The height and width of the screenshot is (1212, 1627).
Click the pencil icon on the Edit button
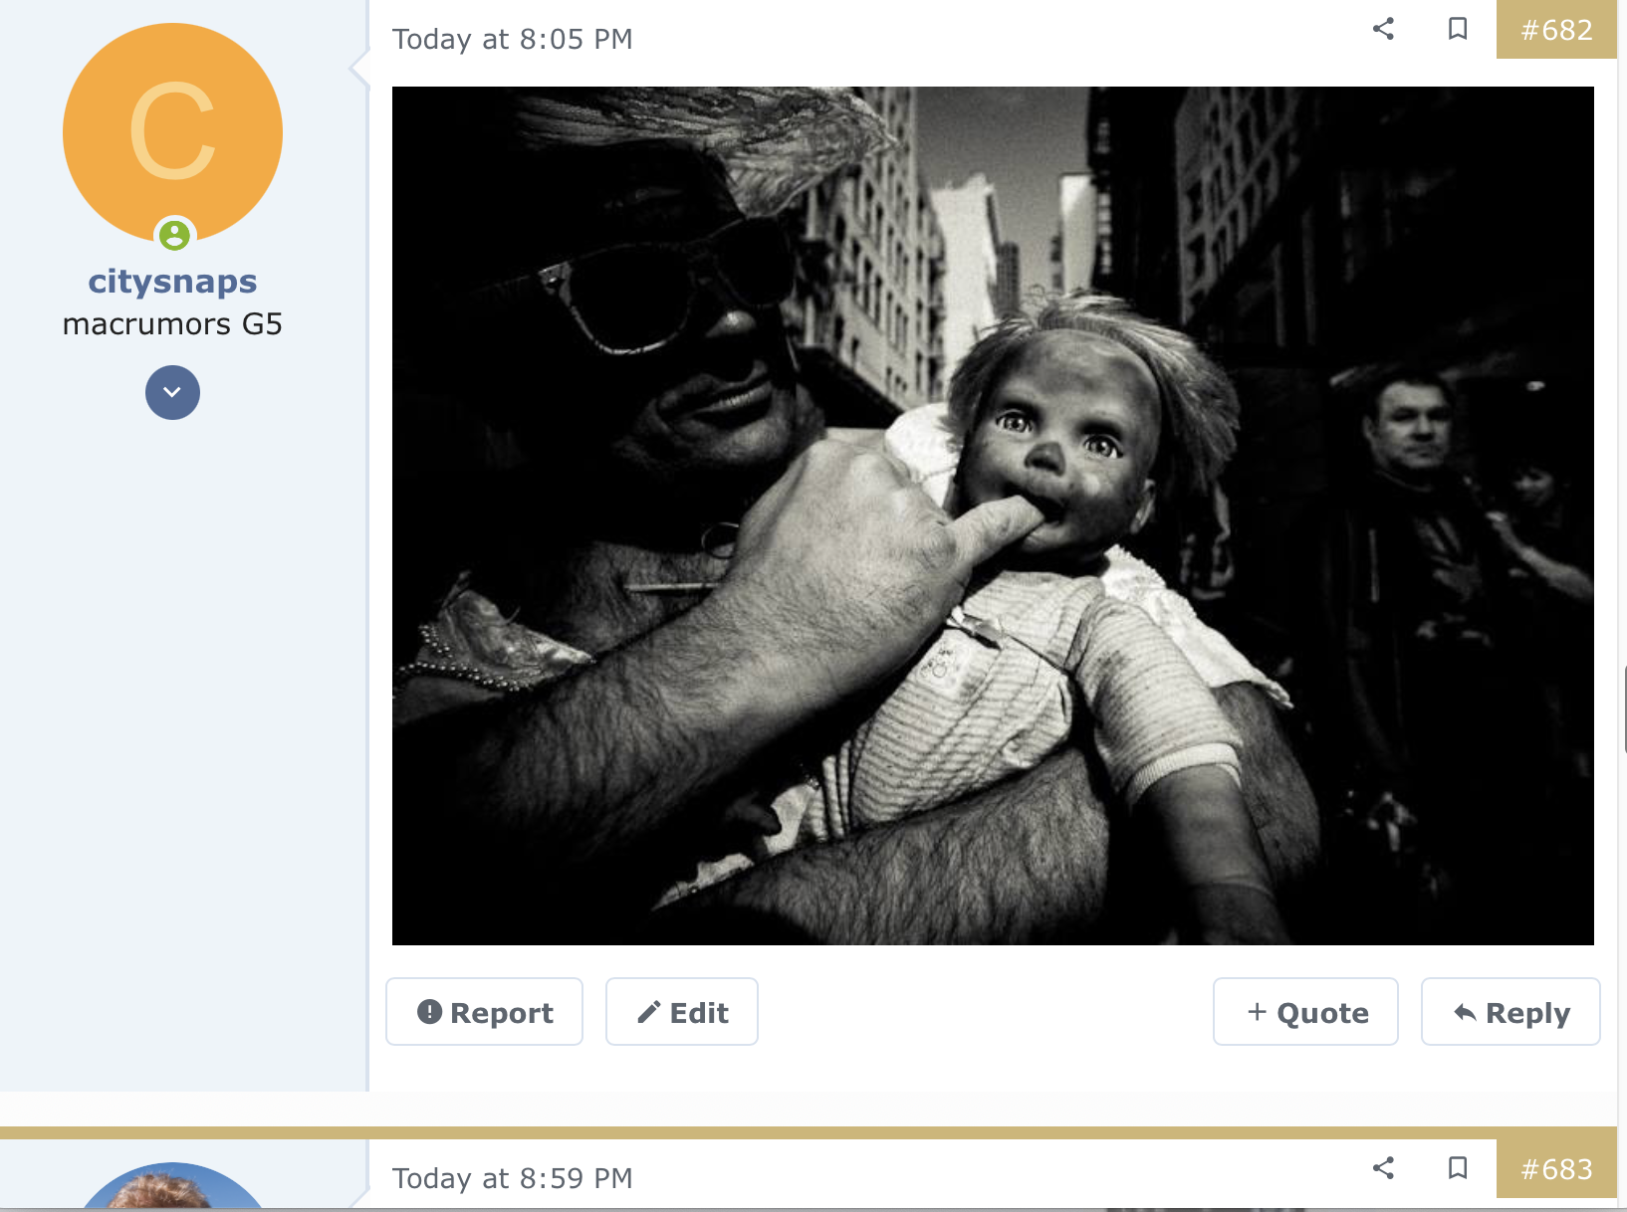click(648, 1011)
